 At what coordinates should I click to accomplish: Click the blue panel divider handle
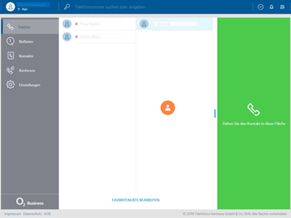coord(215,113)
